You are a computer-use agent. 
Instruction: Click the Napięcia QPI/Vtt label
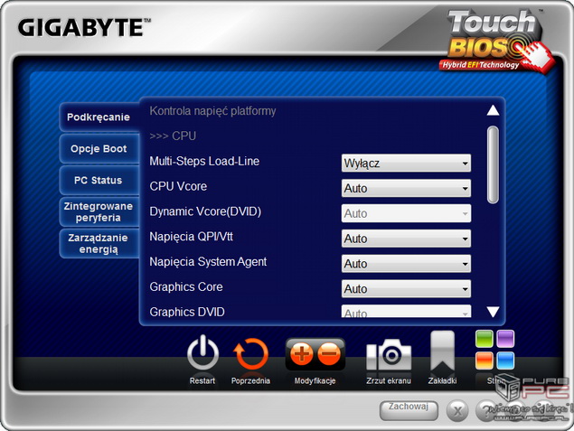191,237
